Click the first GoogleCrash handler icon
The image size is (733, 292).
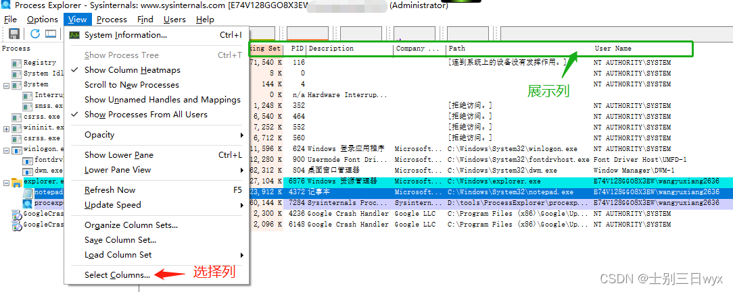pyautogui.click(x=17, y=214)
